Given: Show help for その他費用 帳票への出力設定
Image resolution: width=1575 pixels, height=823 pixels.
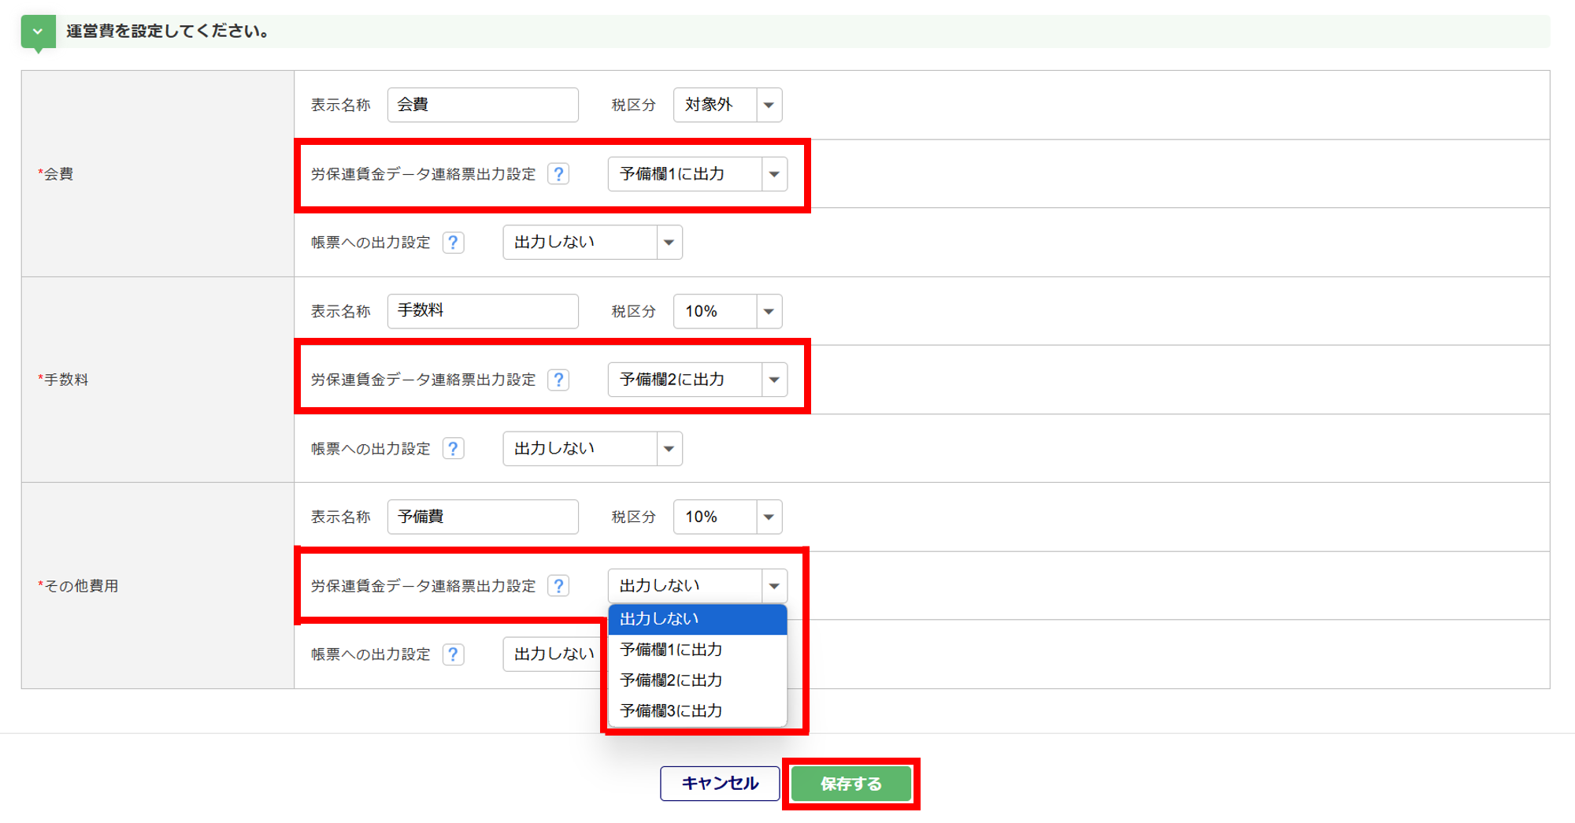Looking at the screenshot, I should 453,654.
